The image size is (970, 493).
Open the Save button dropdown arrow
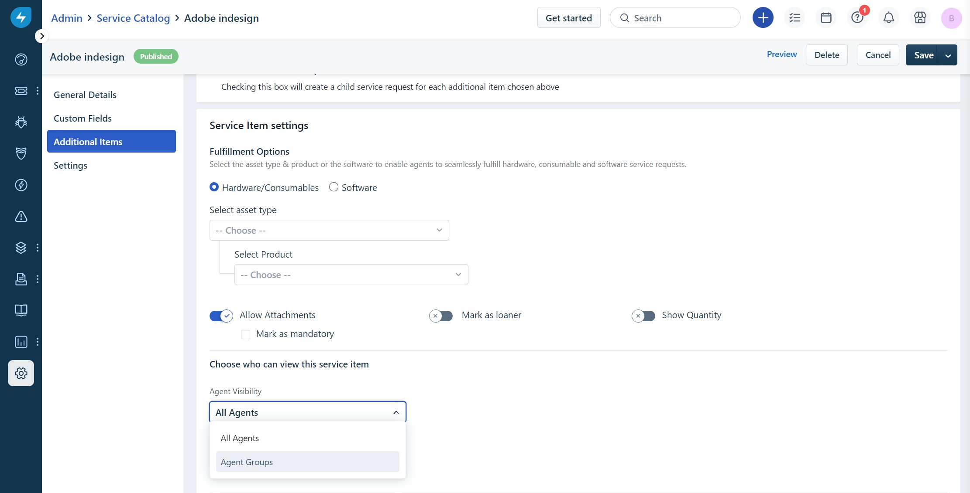(x=948, y=55)
